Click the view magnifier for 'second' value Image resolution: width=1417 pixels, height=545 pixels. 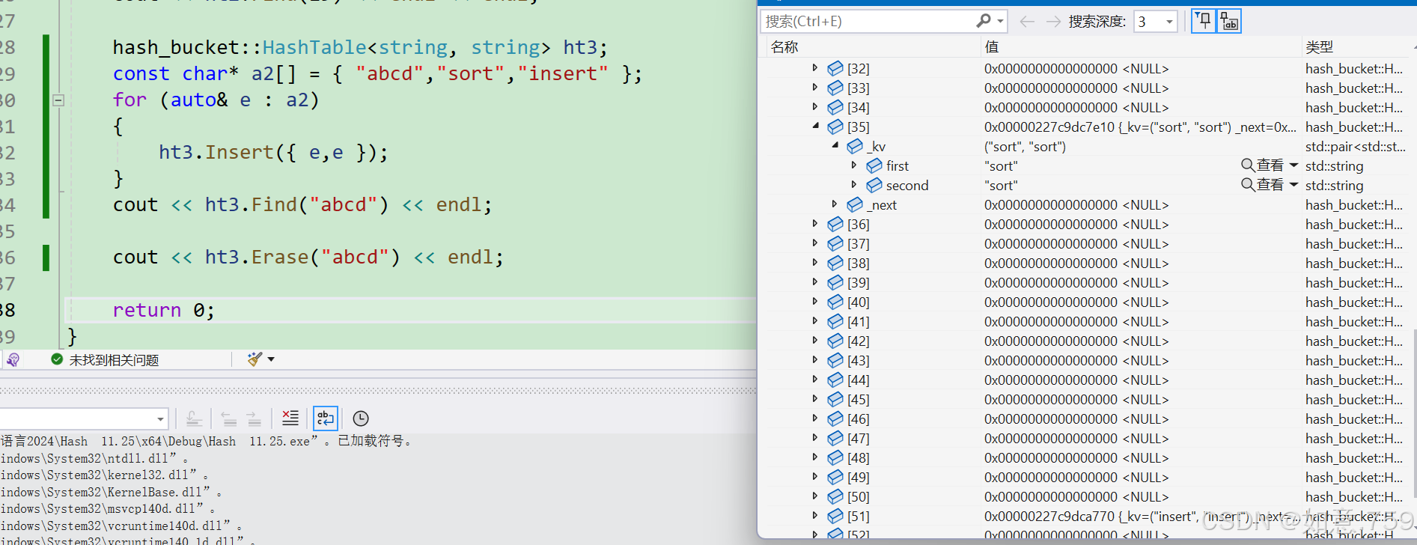pos(1248,185)
